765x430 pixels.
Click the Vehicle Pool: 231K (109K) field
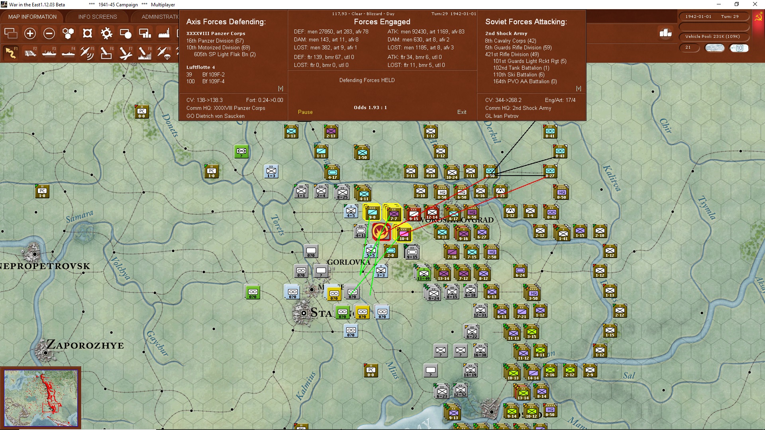[713, 37]
